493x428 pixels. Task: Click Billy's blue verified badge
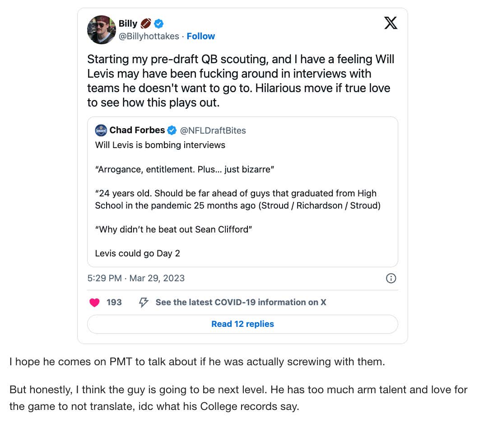[159, 23]
